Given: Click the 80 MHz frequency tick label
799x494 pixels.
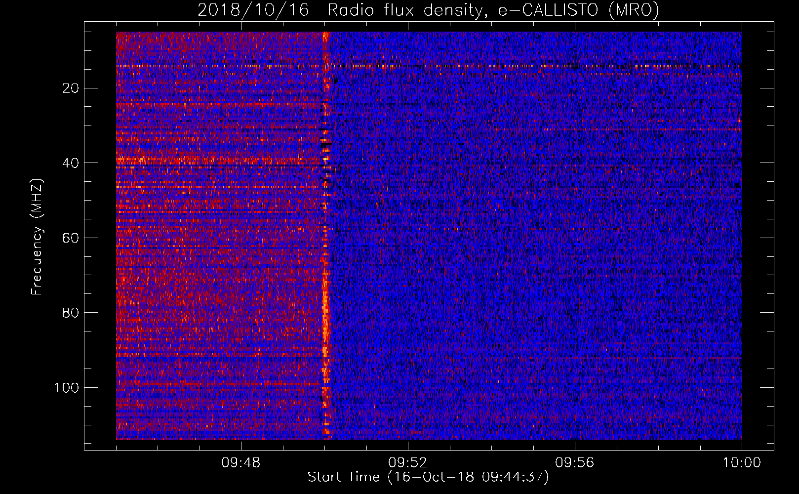Looking at the screenshot, I should [71, 313].
